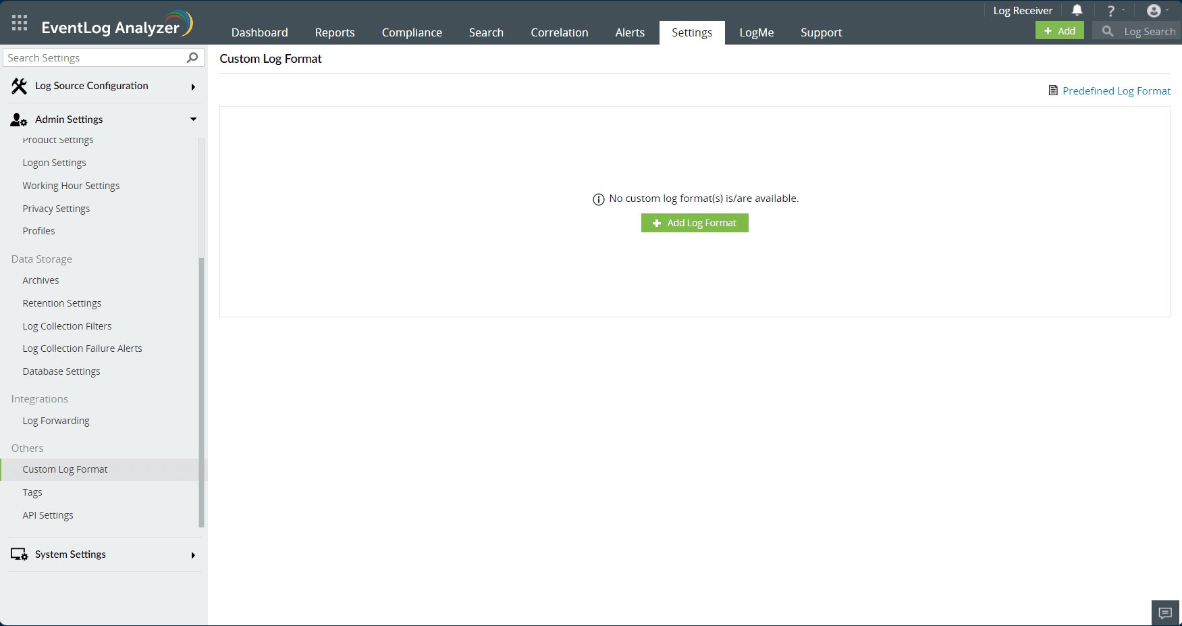The width and height of the screenshot is (1182, 626).
Task: Click the Admin Settings user-gear icon
Action: (18, 119)
